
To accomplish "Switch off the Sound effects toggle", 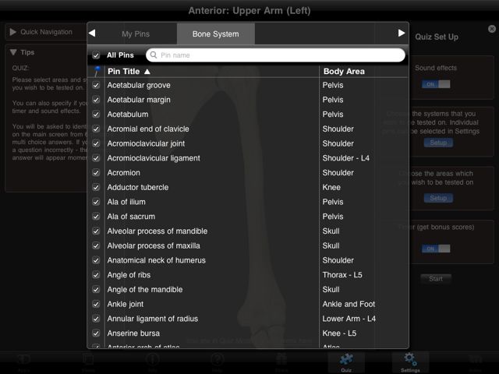I will 436,84.
